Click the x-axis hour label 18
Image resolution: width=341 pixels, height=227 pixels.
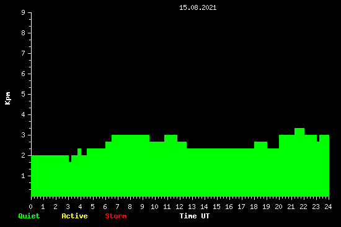pyautogui.click(x=254, y=207)
